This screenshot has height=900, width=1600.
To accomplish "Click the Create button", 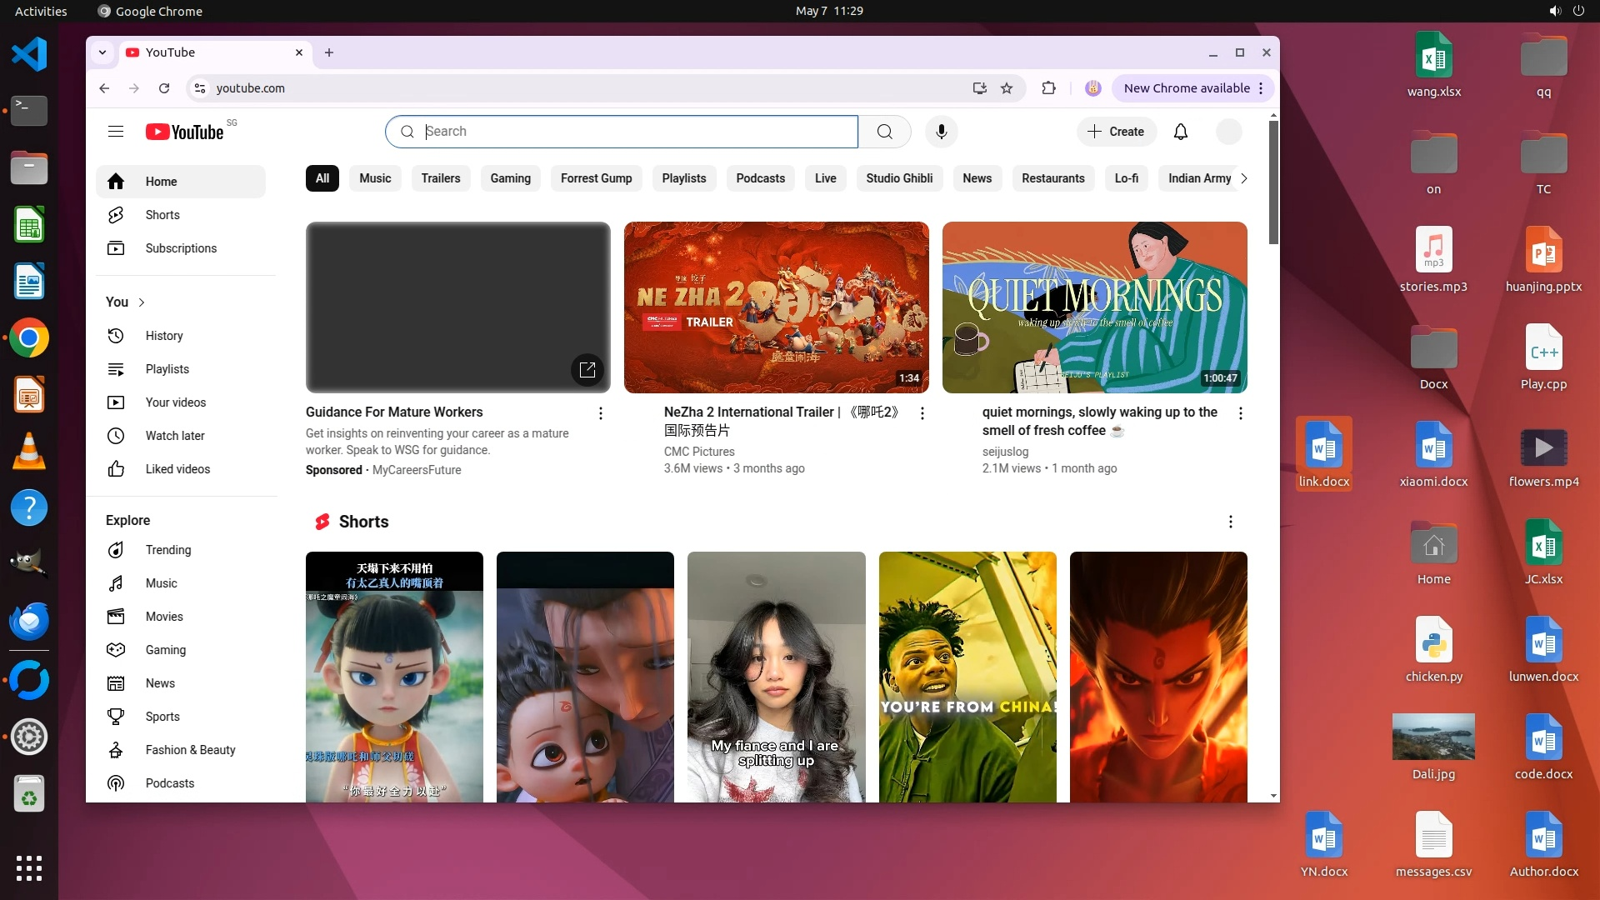I will pyautogui.click(x=1116, y=132).
